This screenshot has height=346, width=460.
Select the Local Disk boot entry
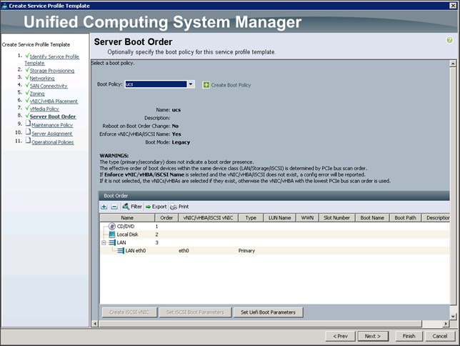pyautogui.click(x=127, y=234)
